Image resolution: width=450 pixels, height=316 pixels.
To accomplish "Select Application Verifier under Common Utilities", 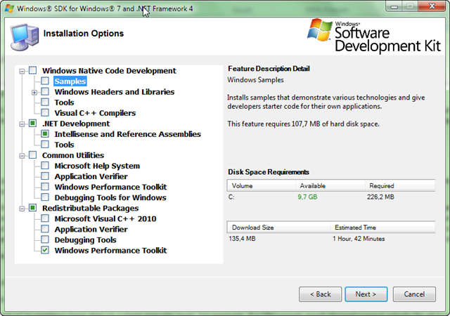I will tap(91, 176).
